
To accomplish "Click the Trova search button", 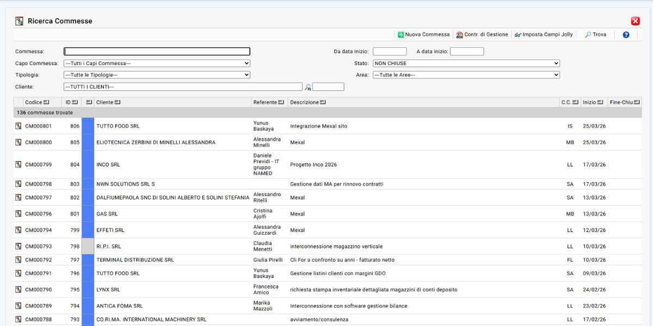I will (595, 34).
